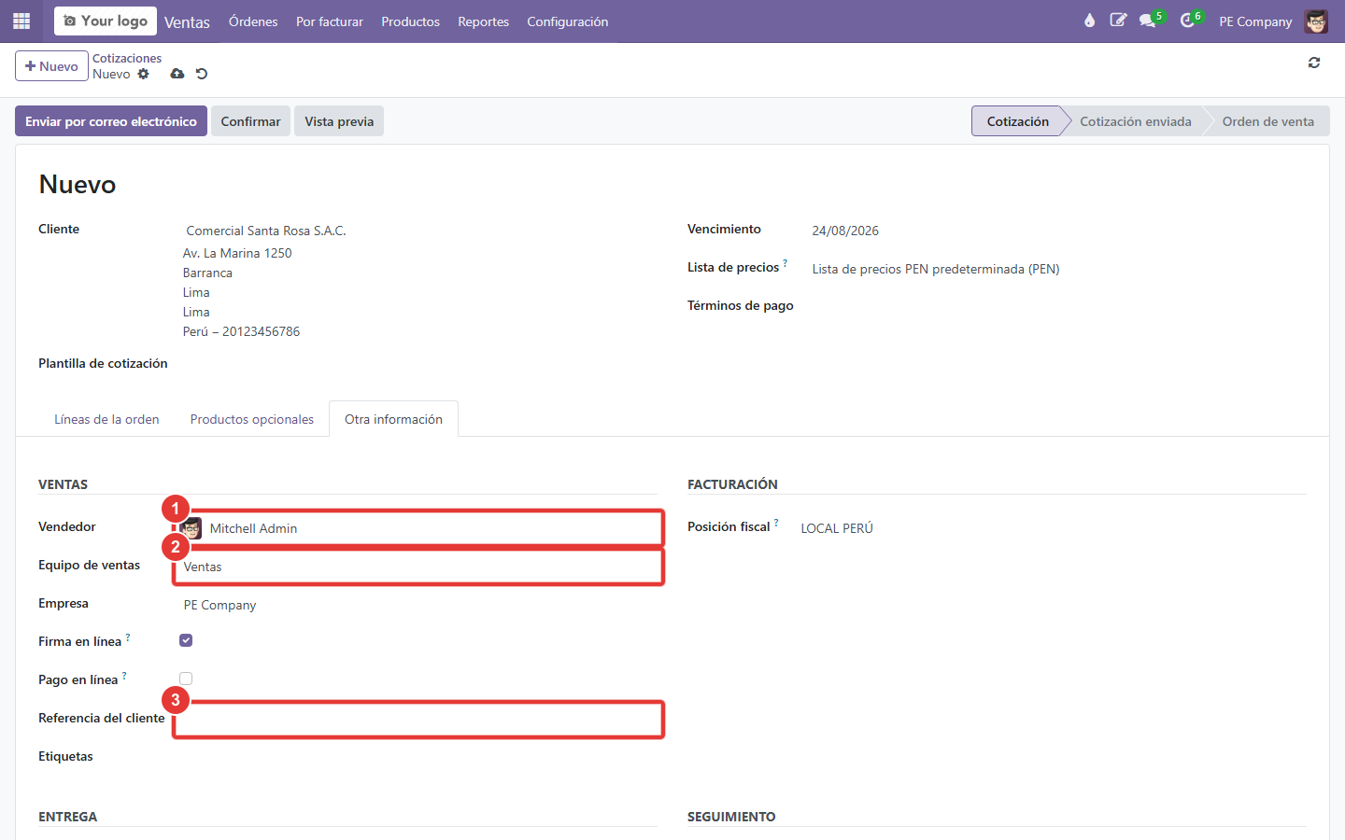
Task: Discard changes with the undo arrow icon
Action: tap(202, 74)
